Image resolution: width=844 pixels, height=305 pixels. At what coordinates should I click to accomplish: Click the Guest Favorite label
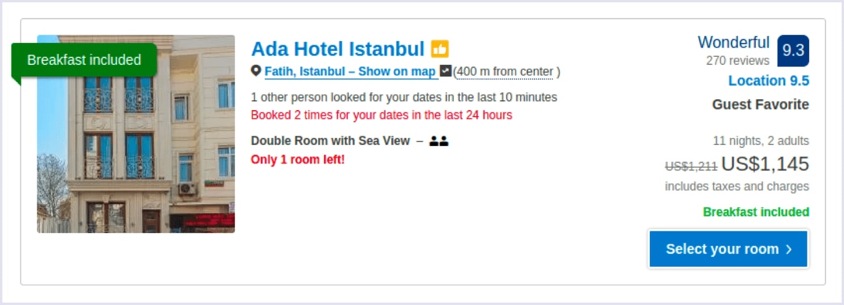tap(761, 105)
